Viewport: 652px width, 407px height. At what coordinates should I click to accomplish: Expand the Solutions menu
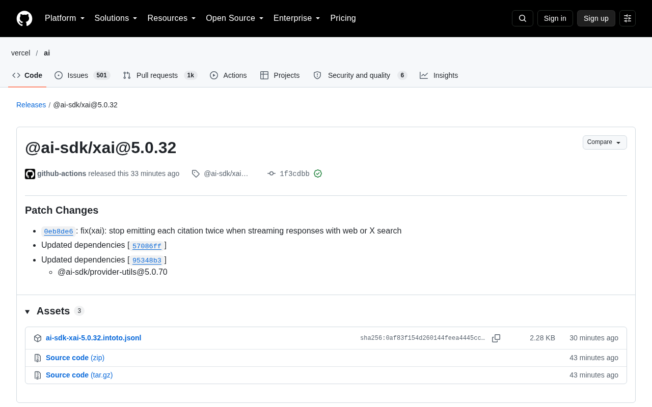(116, 18)
